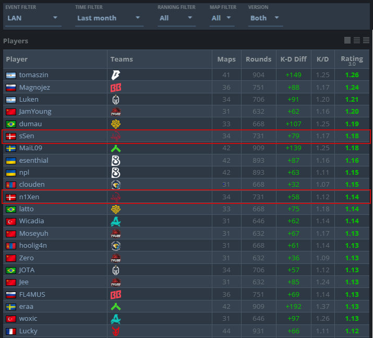Sort table by Rounds column header

(258, 59)
